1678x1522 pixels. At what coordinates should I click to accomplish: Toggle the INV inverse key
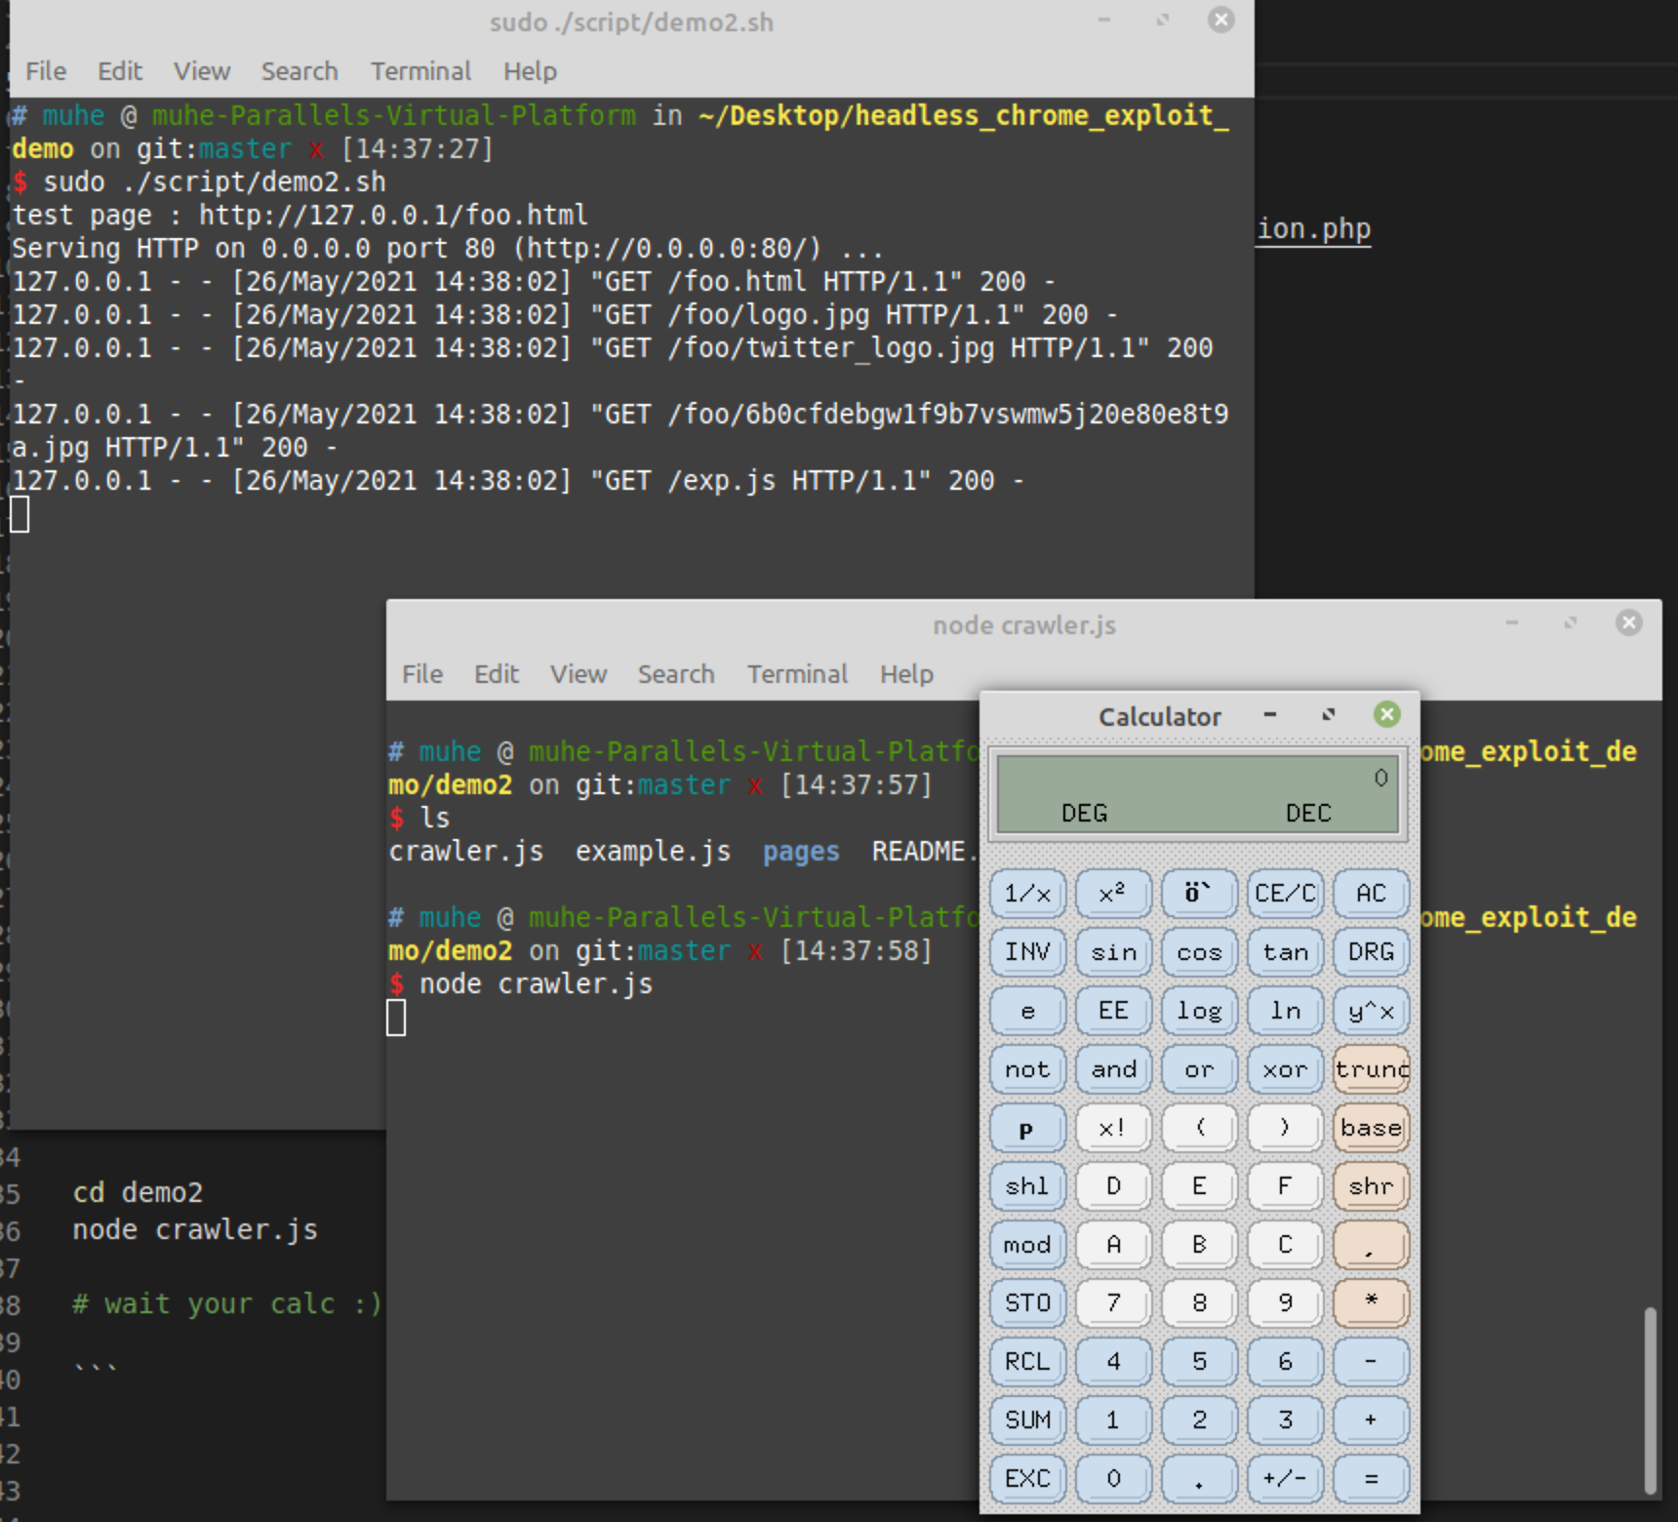pos(1027,952)
